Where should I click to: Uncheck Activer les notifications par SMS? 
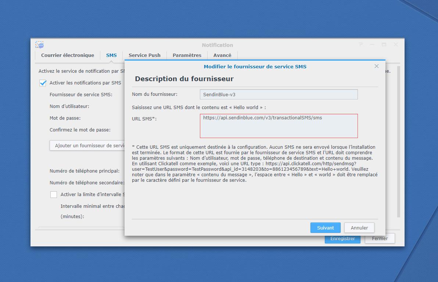click(43, 83)
